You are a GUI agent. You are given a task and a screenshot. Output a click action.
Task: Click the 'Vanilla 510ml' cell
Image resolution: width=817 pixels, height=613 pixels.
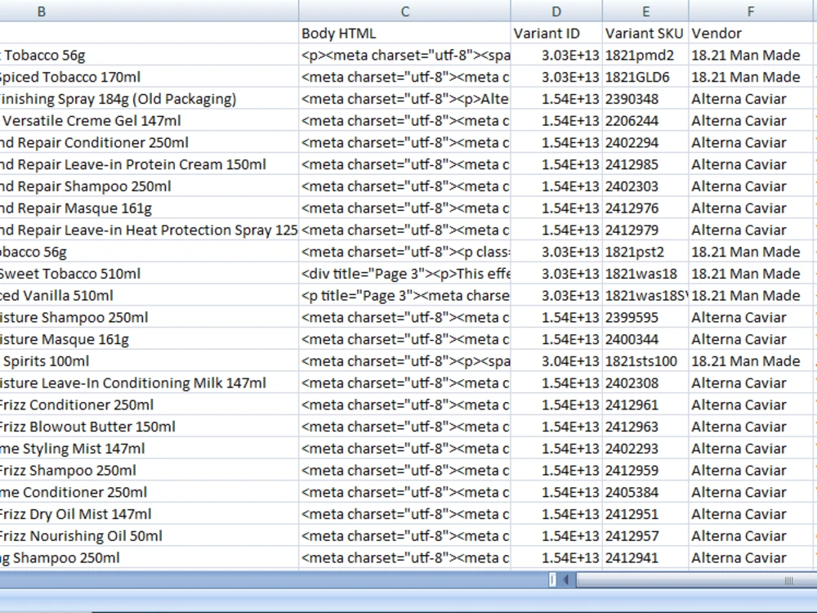tap(149, 296)
